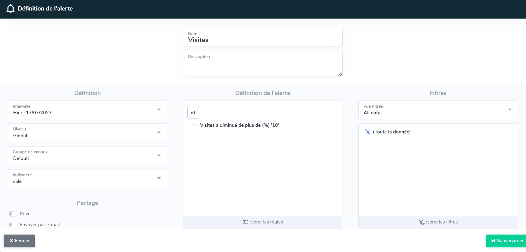Click the 'Définition de l'alerte' column heading
Image resolution: width=526 pixels, height=252 pixels.
263,93
